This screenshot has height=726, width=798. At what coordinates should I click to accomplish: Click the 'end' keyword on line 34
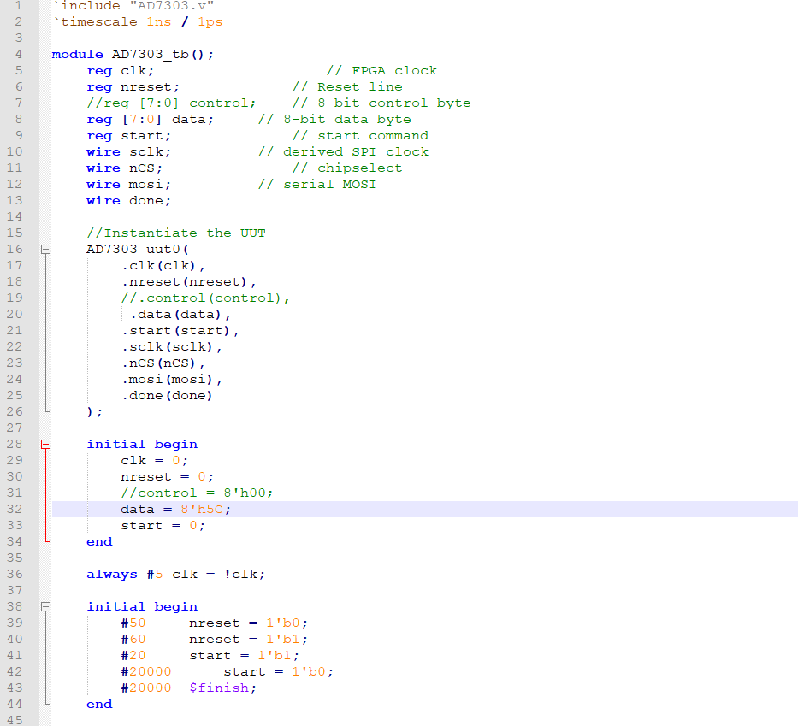coord(99,542)
